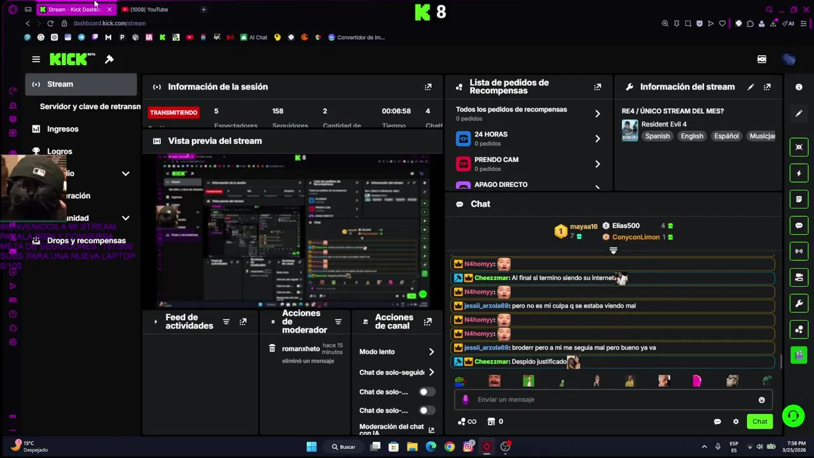The width and height of the screenshot is (814, 458).
Task: Pop out the Información del stream panel
Action: coord(768,87)
